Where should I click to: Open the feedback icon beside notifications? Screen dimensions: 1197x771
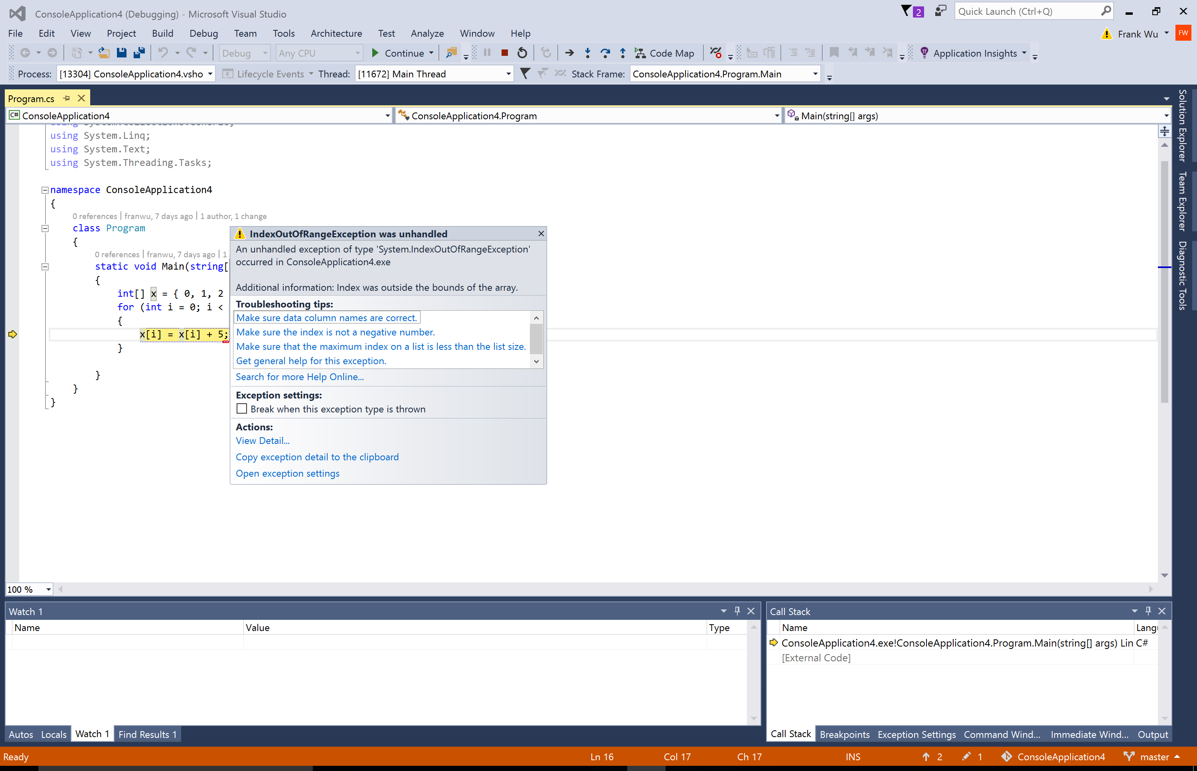click(x=940, y=11)
